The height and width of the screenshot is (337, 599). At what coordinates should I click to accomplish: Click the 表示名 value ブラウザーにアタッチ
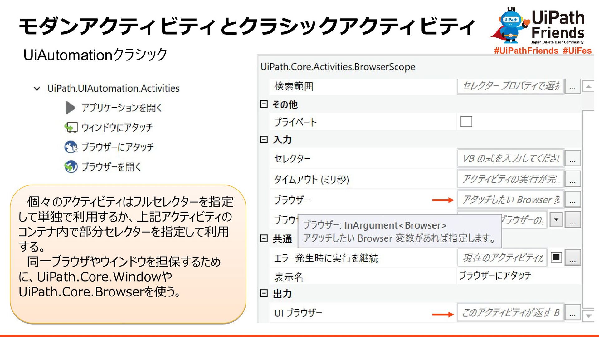point(495,276)
